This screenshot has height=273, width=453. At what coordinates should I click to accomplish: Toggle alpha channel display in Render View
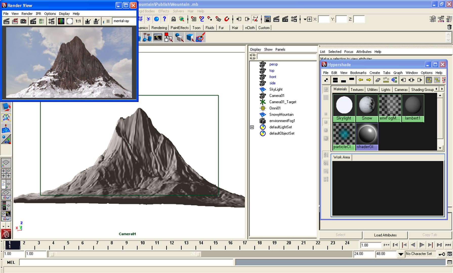coord(70,21)
